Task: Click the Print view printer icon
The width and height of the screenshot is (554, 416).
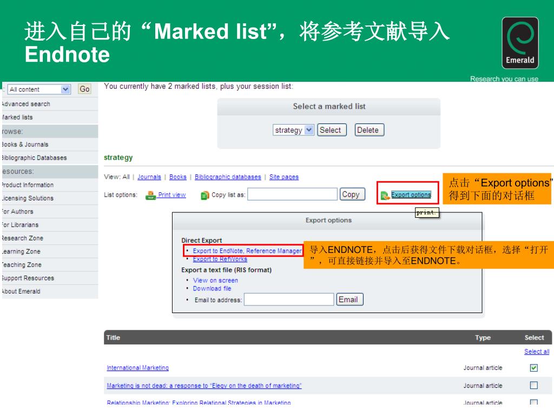Action: click(x=150, y=195)
